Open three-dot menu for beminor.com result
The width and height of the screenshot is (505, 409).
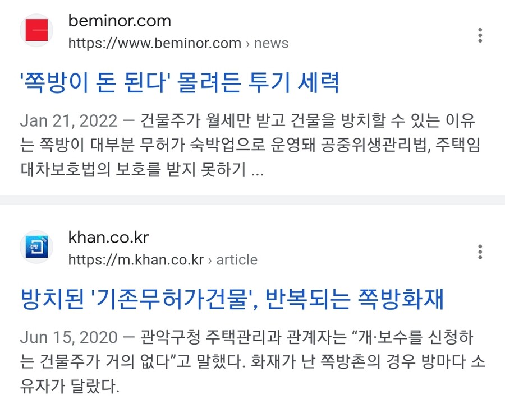480,35
